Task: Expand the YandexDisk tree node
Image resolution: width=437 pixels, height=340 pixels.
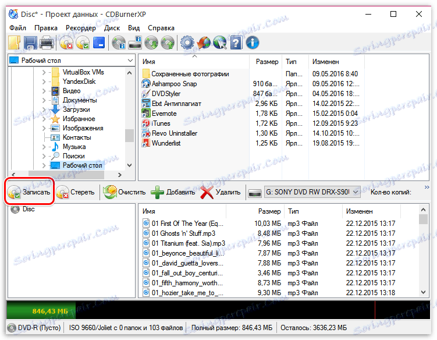Action: click(44, 82)
